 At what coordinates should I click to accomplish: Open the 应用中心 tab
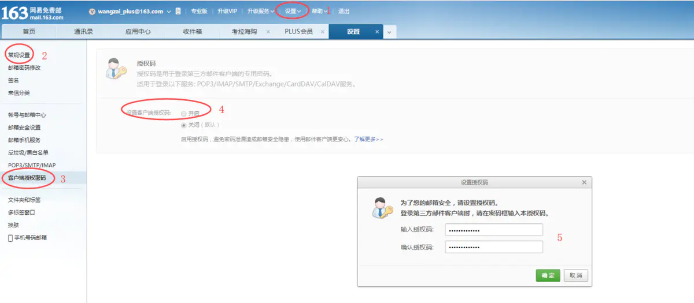pyautogui.click(x=138, y=32)
